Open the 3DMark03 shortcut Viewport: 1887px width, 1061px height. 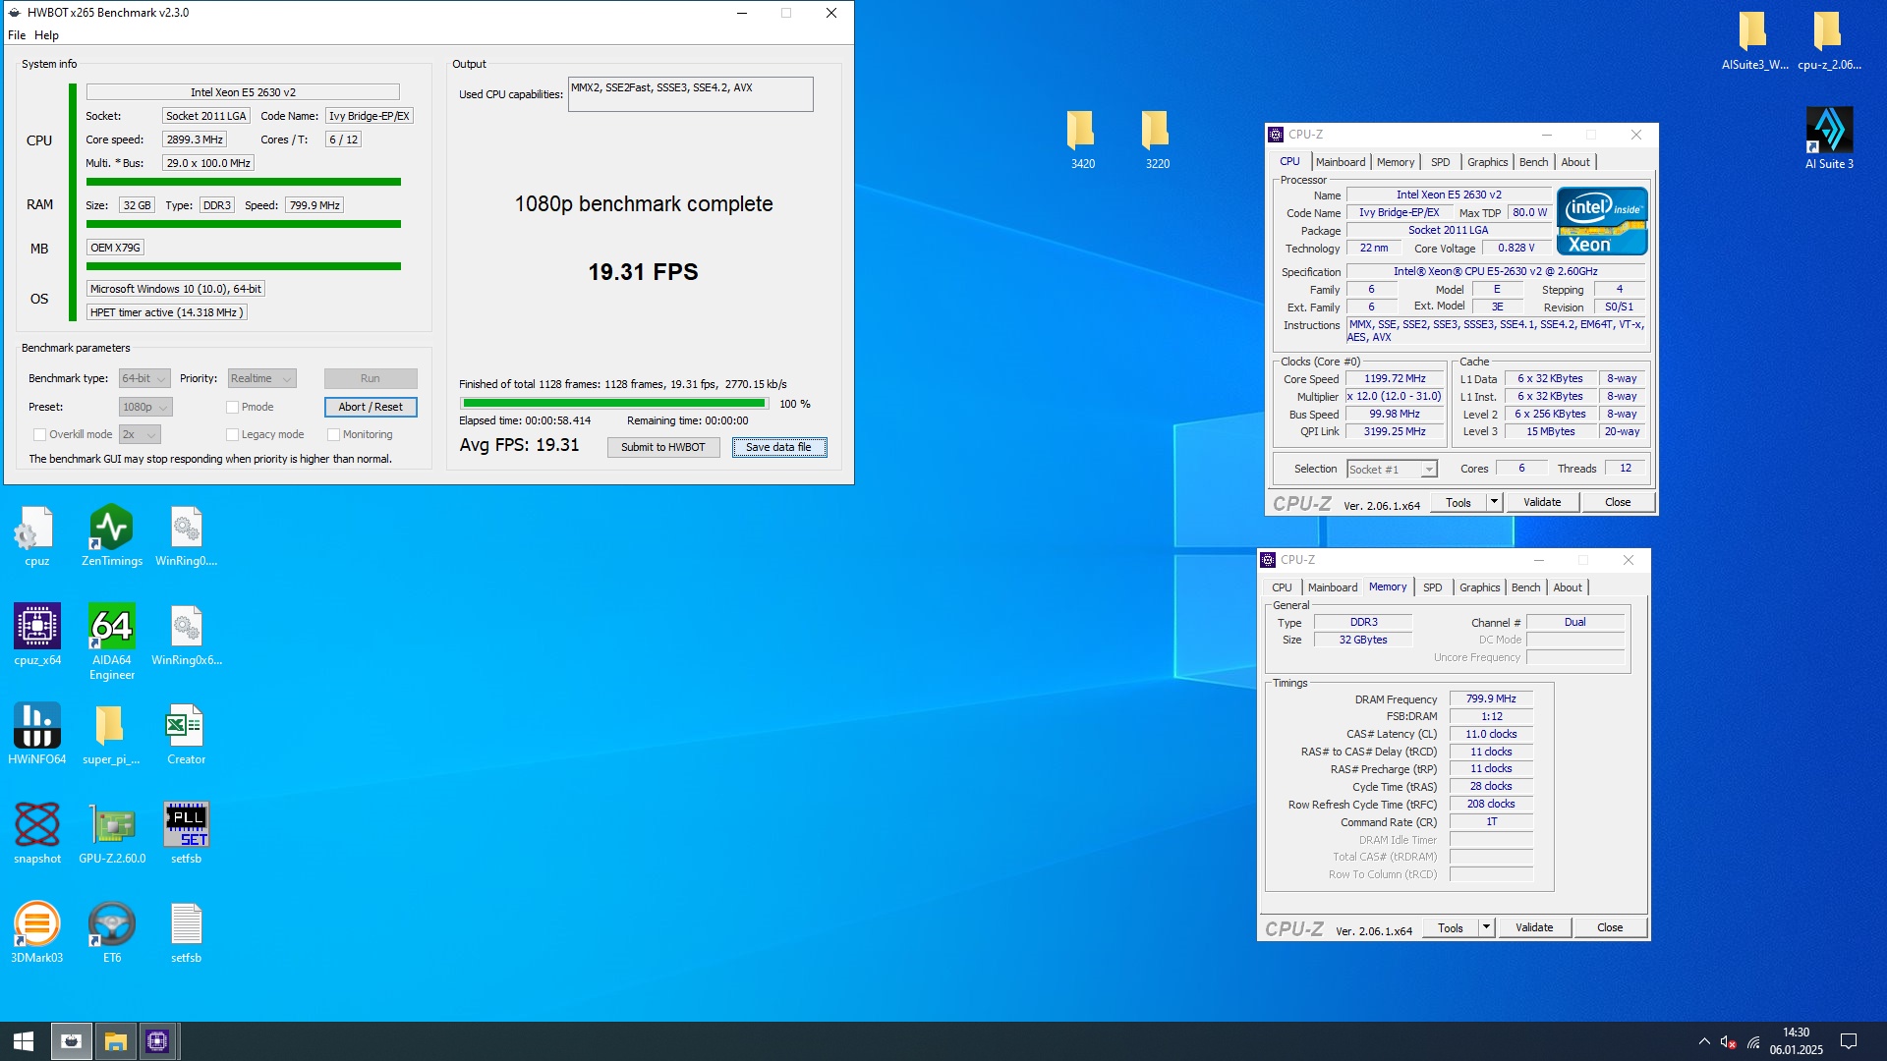tap(37, 932)
